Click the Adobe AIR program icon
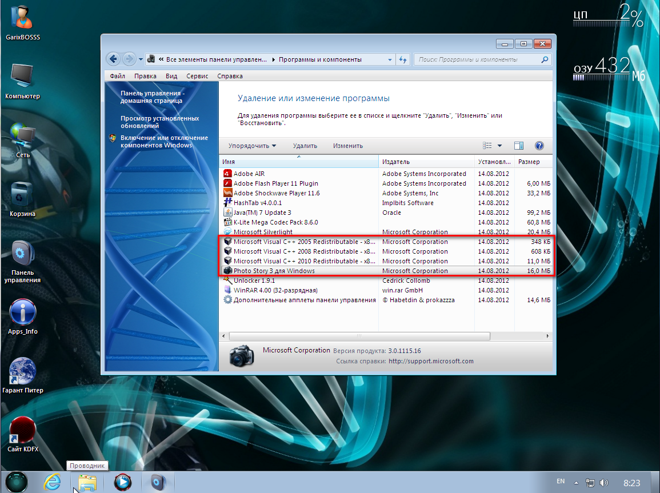 coord(228,174)
